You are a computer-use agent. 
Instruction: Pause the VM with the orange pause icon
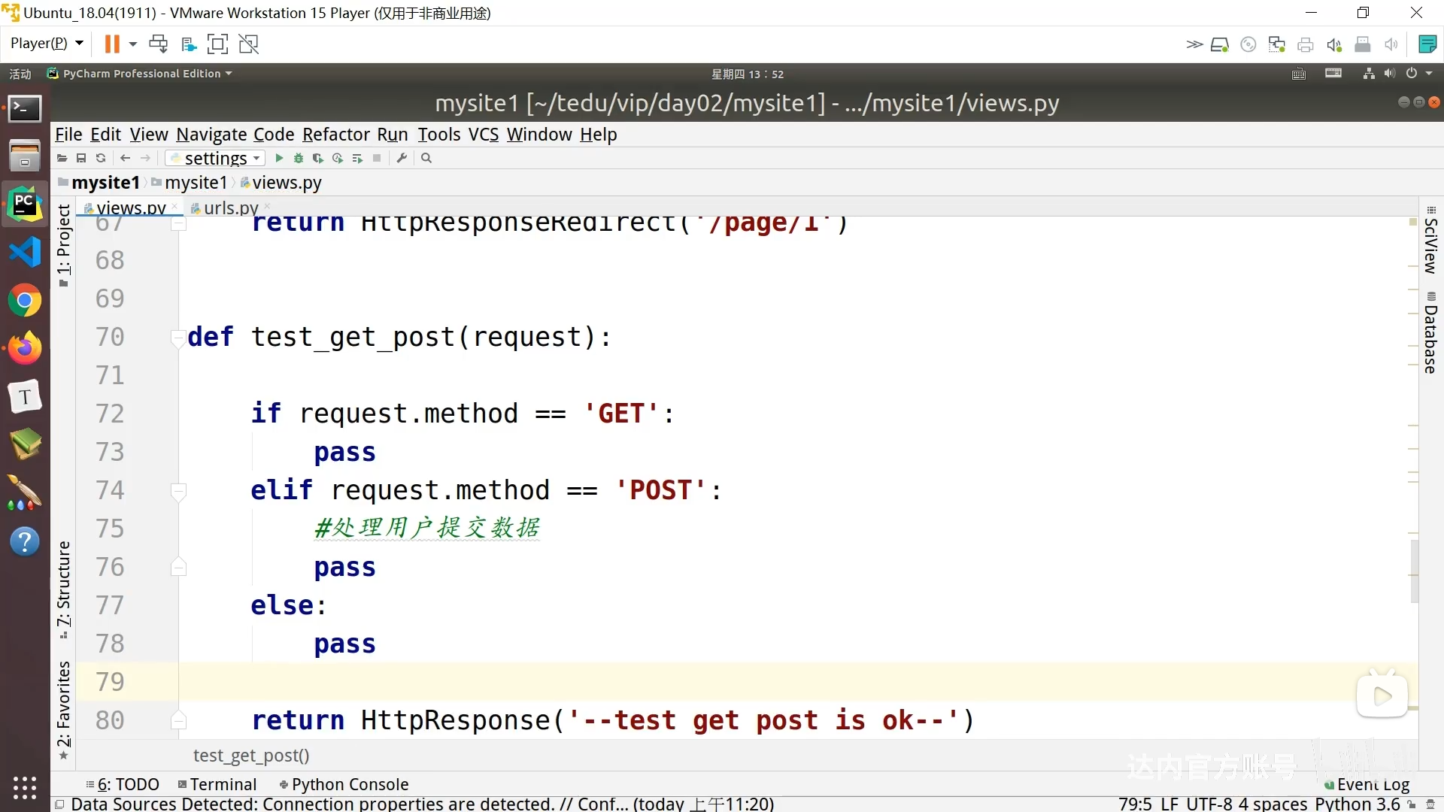(112, 44)
